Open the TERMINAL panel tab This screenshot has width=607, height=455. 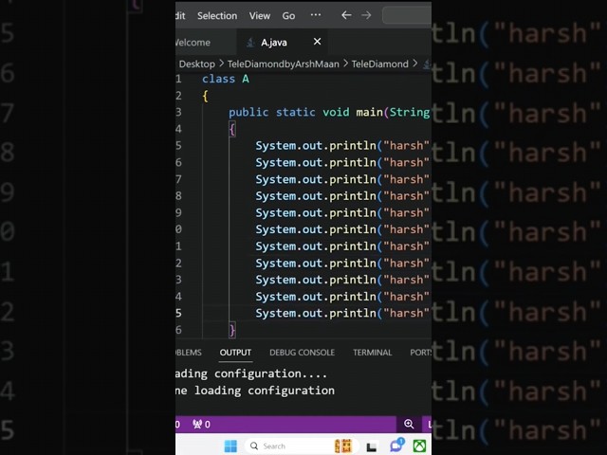coord(372,353)
